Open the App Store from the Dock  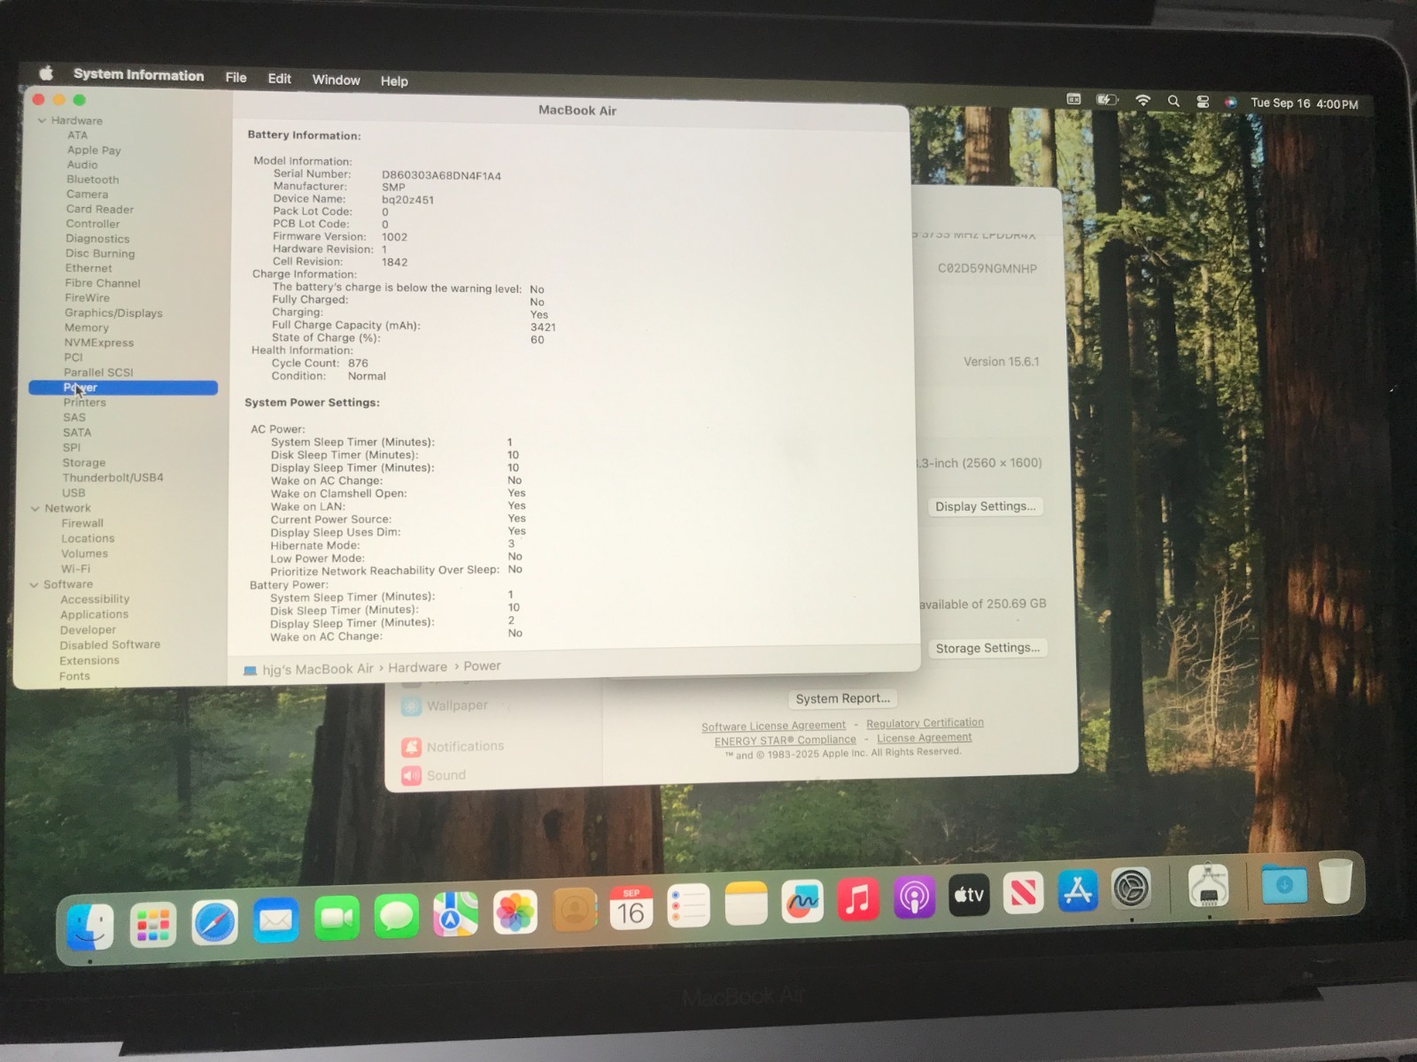pos(1078,890)
